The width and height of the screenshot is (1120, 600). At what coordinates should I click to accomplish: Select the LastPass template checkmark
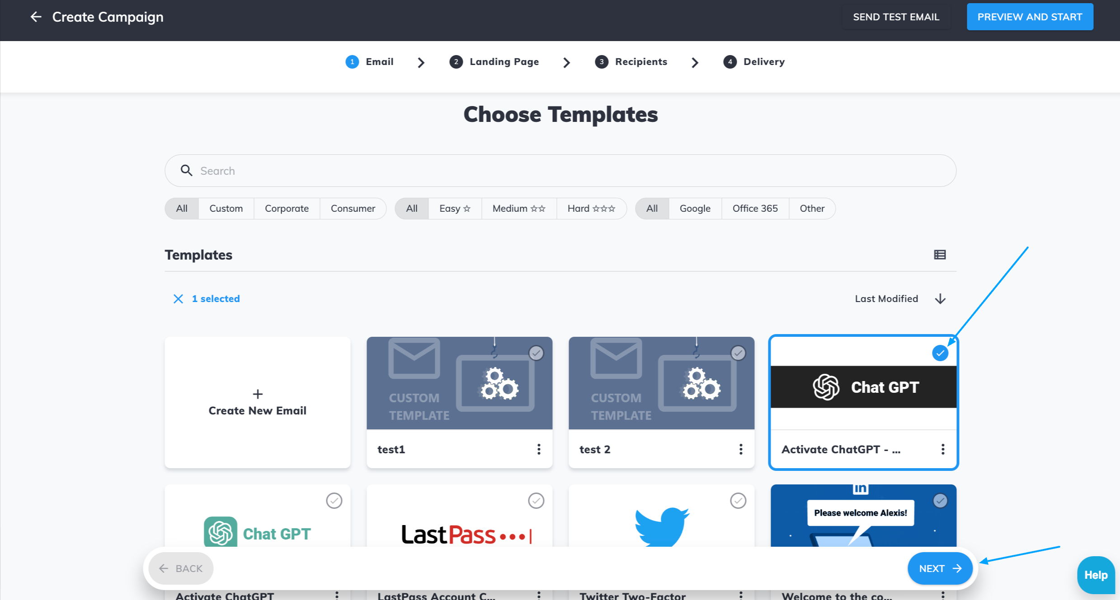(x=536, y=501)
